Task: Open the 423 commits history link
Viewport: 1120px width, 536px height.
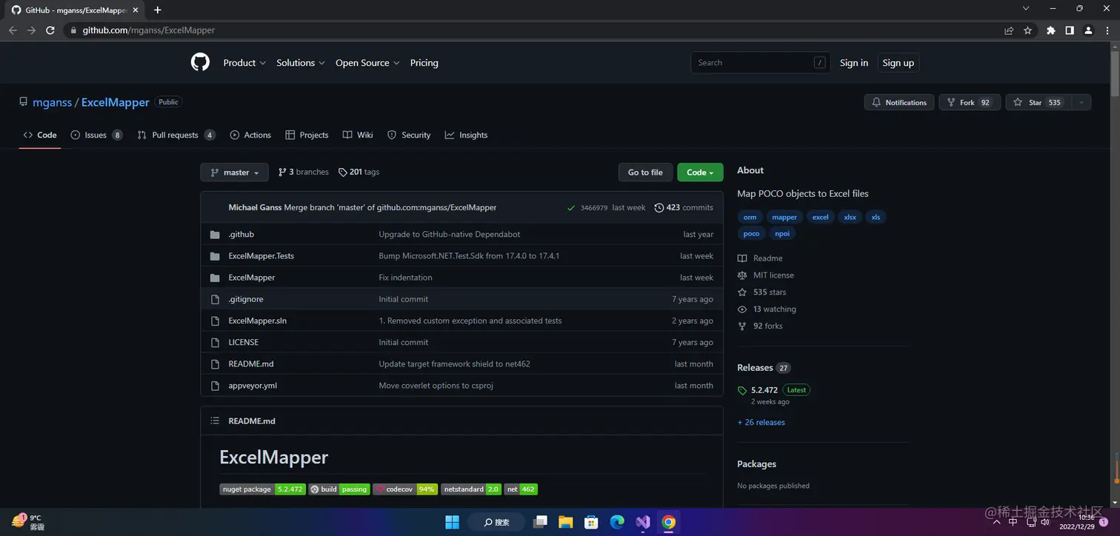Action: (x=684, y=207)
